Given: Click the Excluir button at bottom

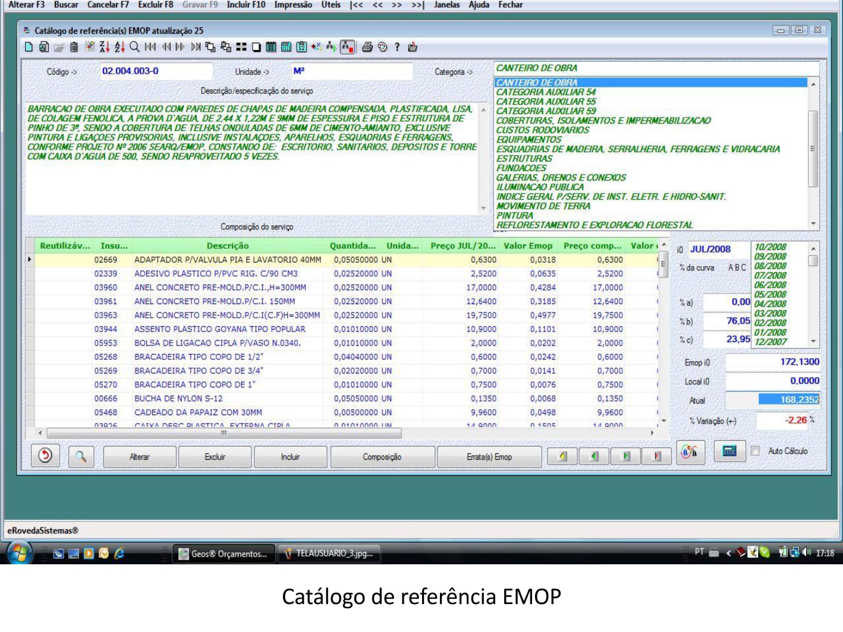Looking at the screenshot, I should (215, 457).
